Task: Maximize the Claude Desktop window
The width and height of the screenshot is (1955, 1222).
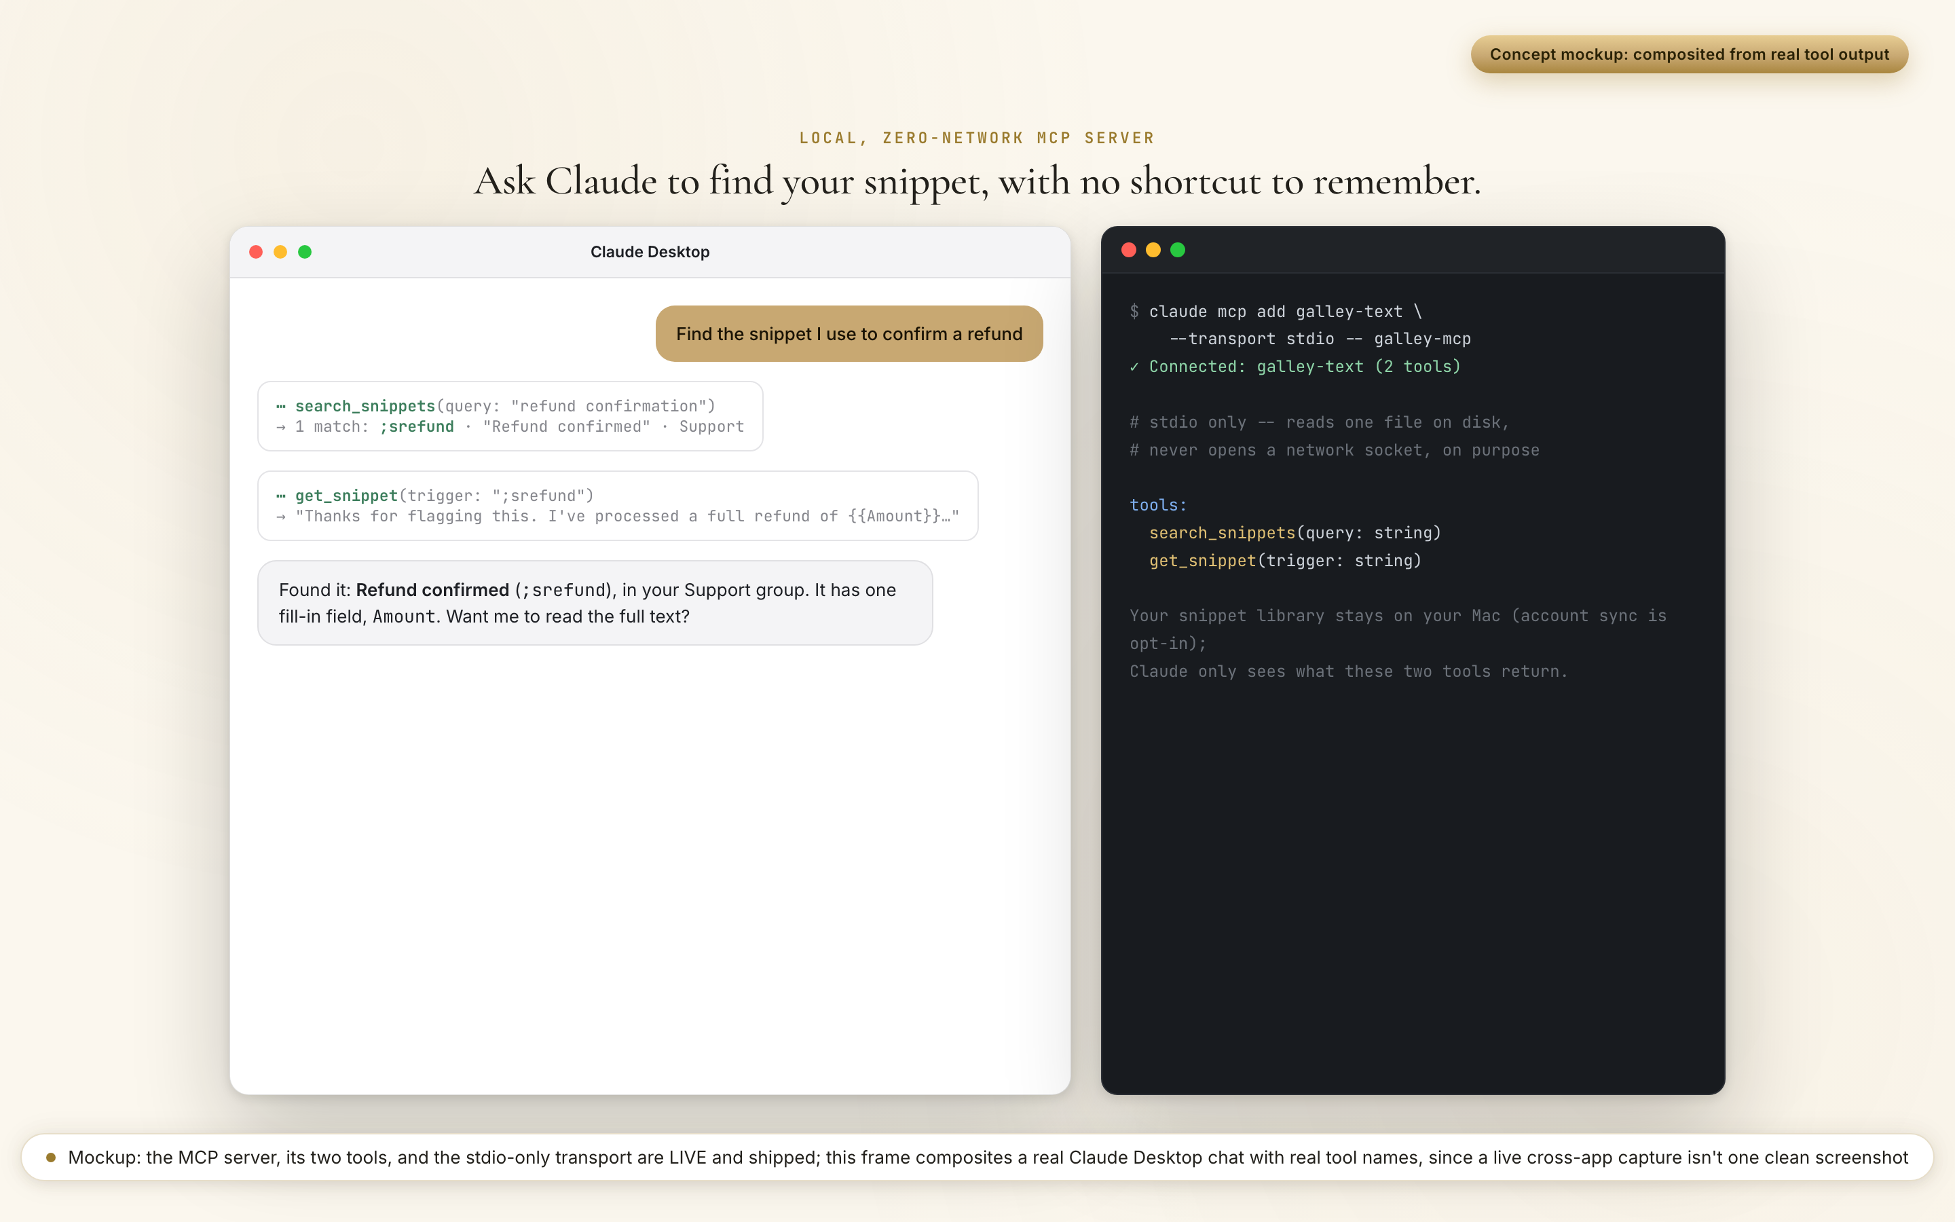Action: [305, 252]
